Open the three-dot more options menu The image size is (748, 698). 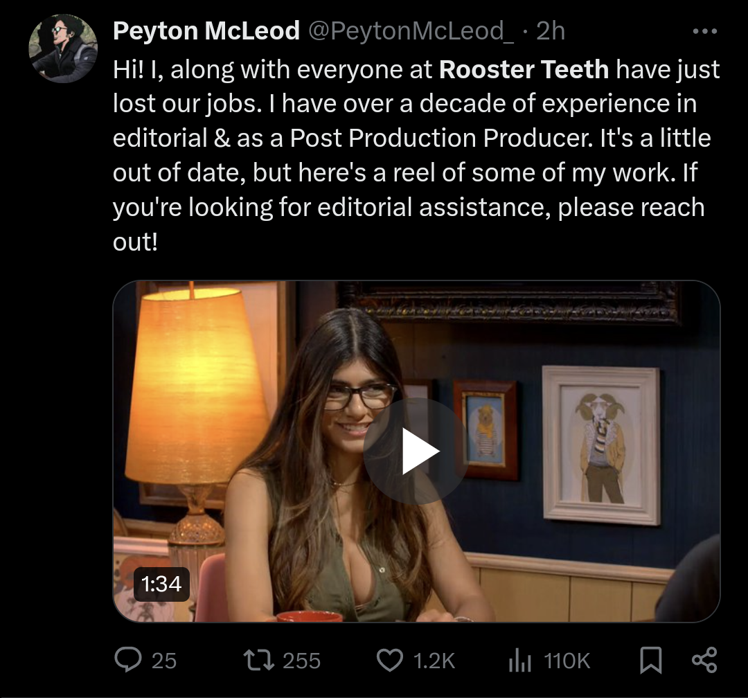point(704,31)
